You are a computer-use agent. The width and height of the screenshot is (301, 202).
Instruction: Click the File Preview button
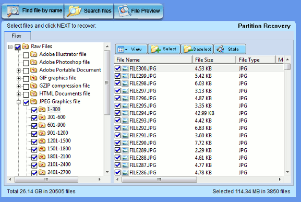138,11
